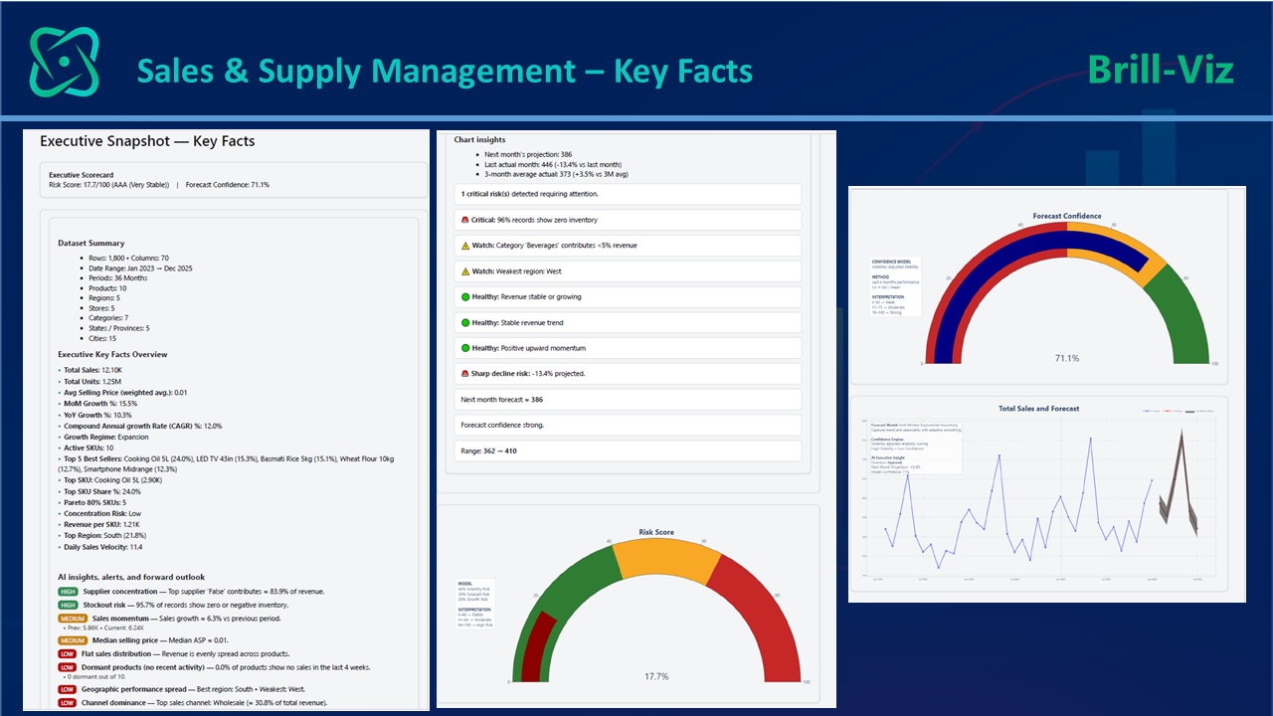
Task: Click green dot beside Positive upward momentum
Action: point(465,348)
